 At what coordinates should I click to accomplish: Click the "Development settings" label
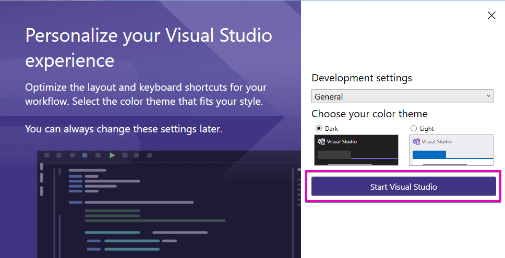coord(362,78)
